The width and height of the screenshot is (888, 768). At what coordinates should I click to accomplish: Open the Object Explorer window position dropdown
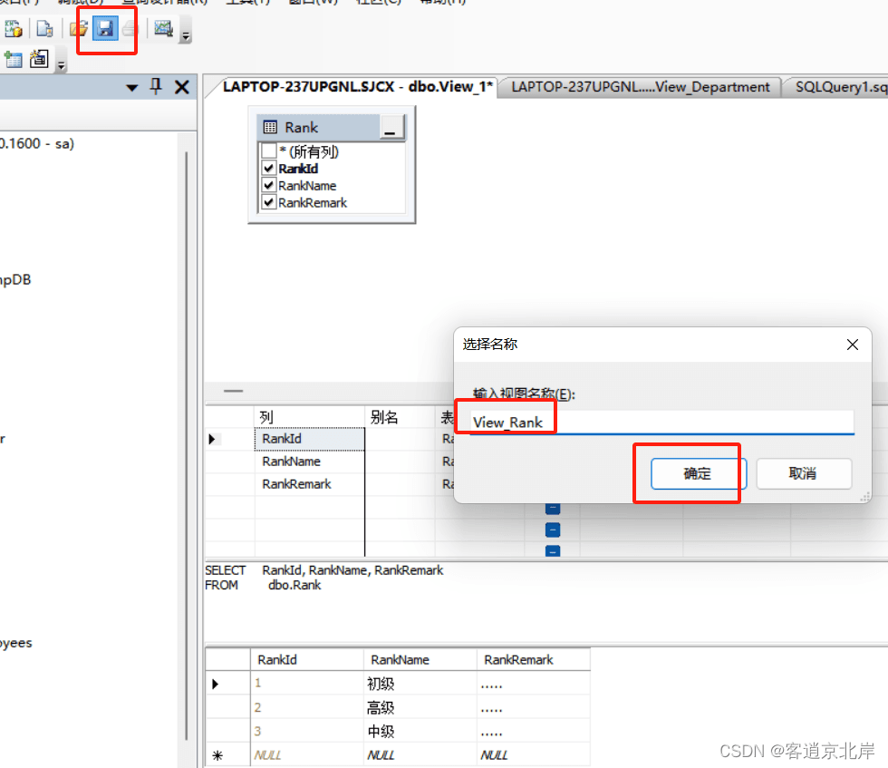click(x=132, y=87)
